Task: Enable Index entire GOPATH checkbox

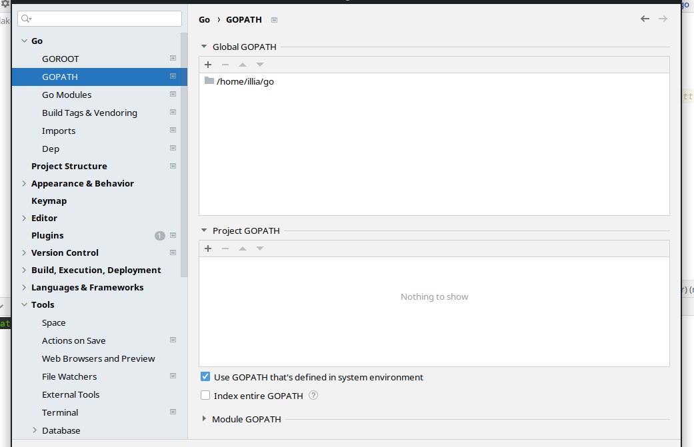Action: (205, 395)
